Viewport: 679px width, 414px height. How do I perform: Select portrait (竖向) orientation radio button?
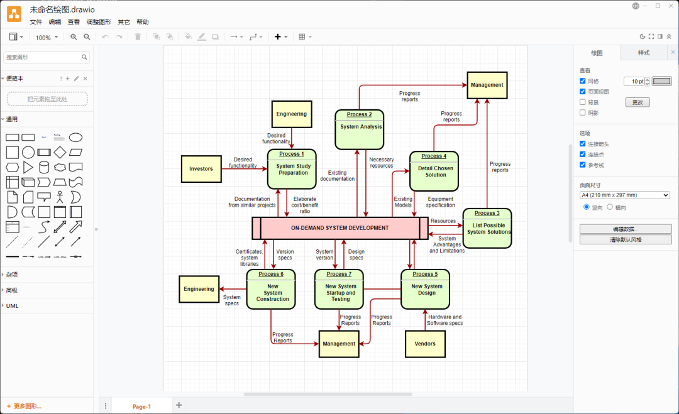pos(587,207)
